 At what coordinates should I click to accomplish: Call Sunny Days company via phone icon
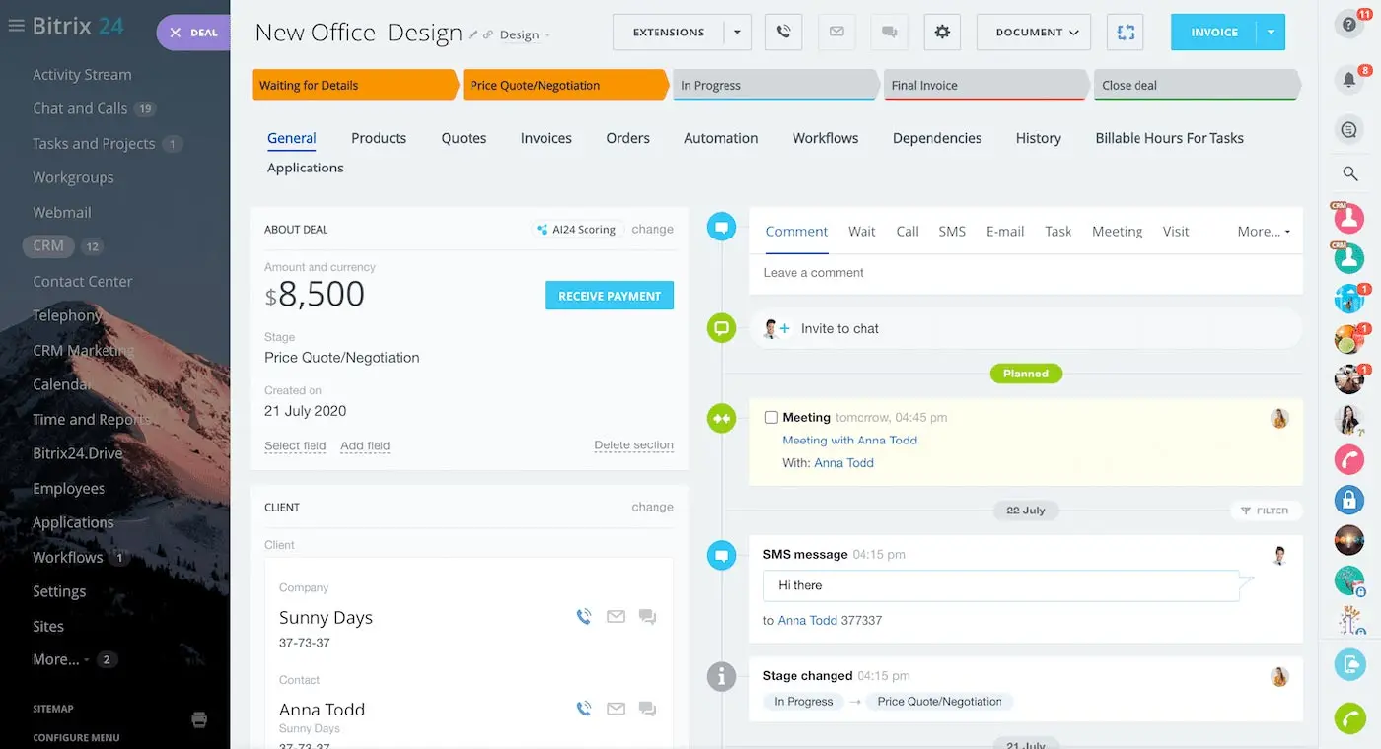584,617
